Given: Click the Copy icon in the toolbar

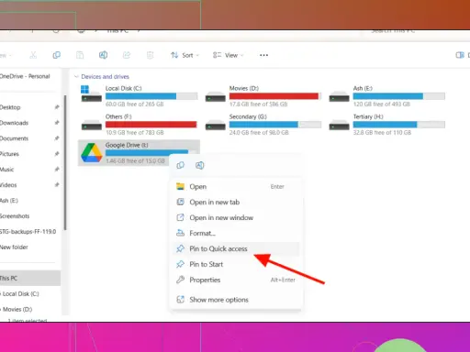Looking at the screenshot, I should coord(57,55).
